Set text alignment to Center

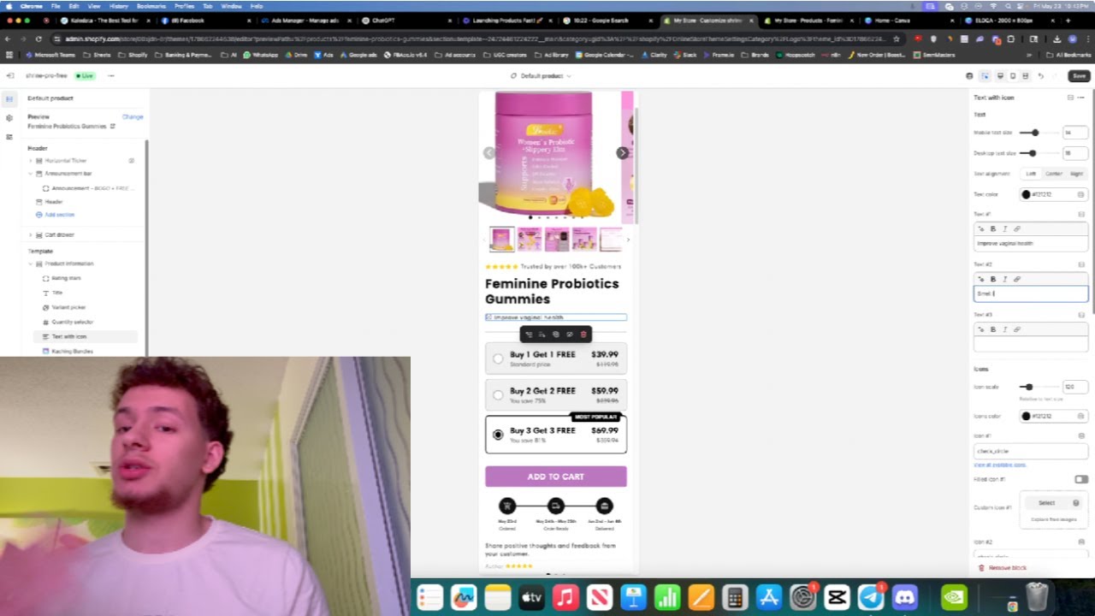[1053, 174]
